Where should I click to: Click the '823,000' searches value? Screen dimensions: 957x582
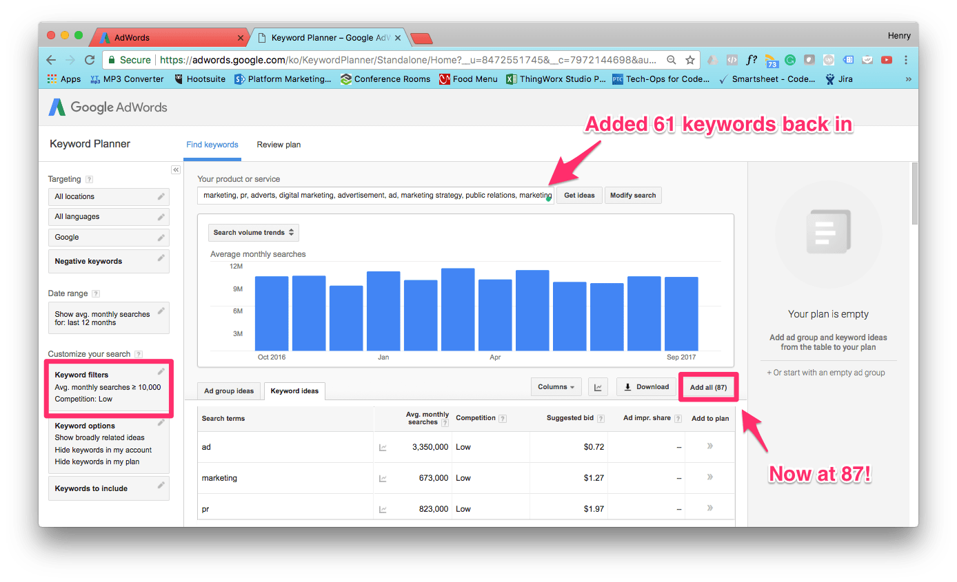[433, 509]
